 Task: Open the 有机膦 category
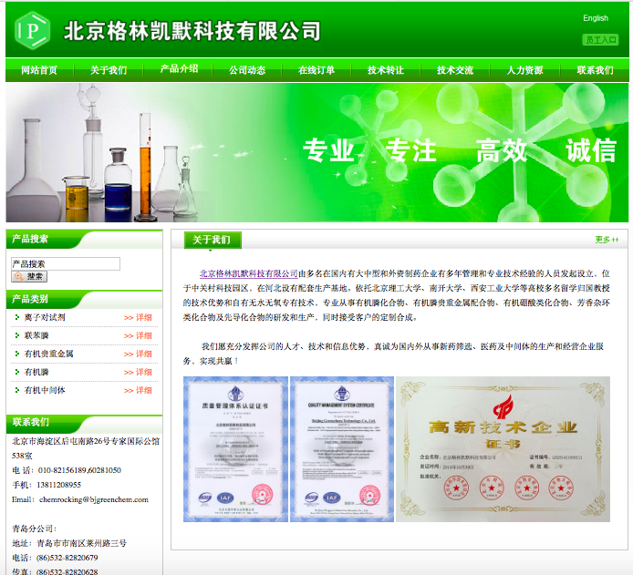[x=36, y=372]
